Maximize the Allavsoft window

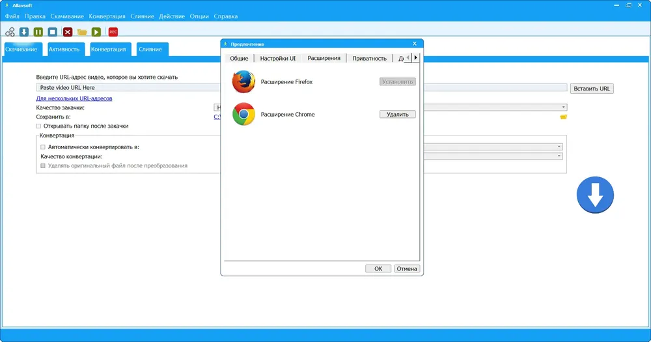point(629,5)
